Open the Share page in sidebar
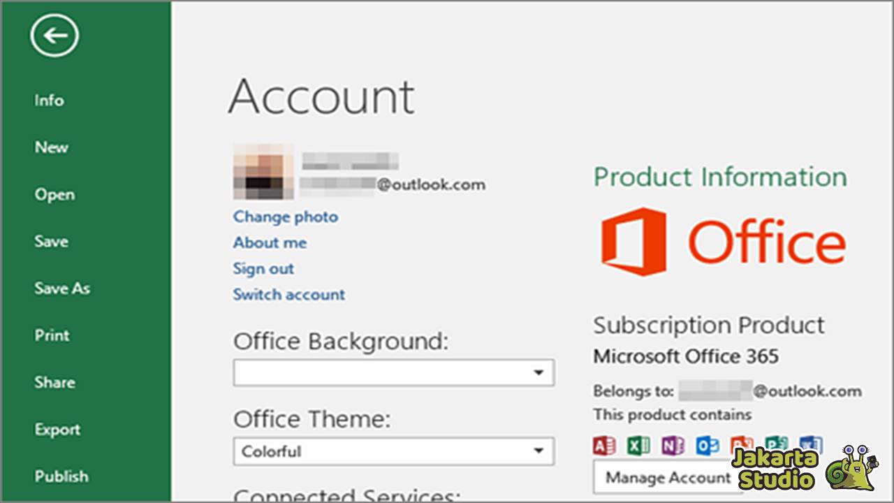The width and height of the screenshot is (894, 503). 54,382
